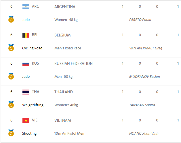View athlete MUDRANOV Beslan's page
This screenshot has width=181, height=143.
(x=144, y=77)
